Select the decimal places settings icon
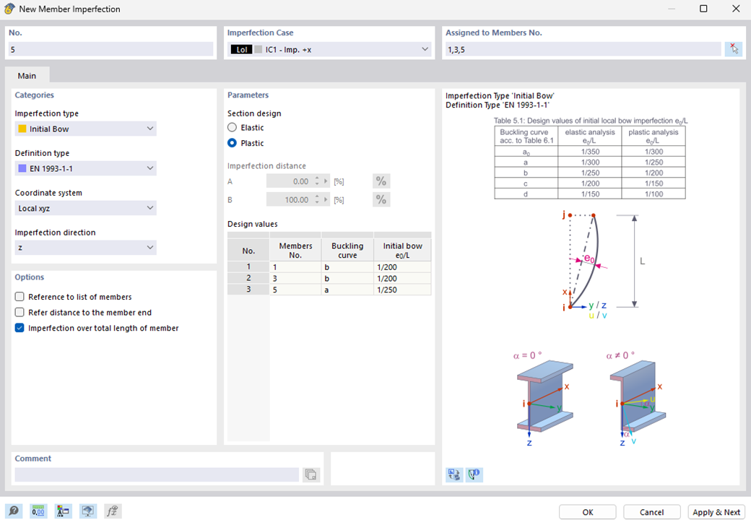The image size is (751, 525). coord(38,511)
